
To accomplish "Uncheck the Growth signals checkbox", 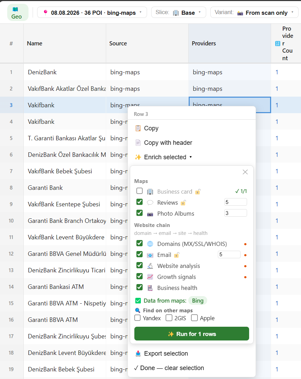I will click(x=140, y=276).
